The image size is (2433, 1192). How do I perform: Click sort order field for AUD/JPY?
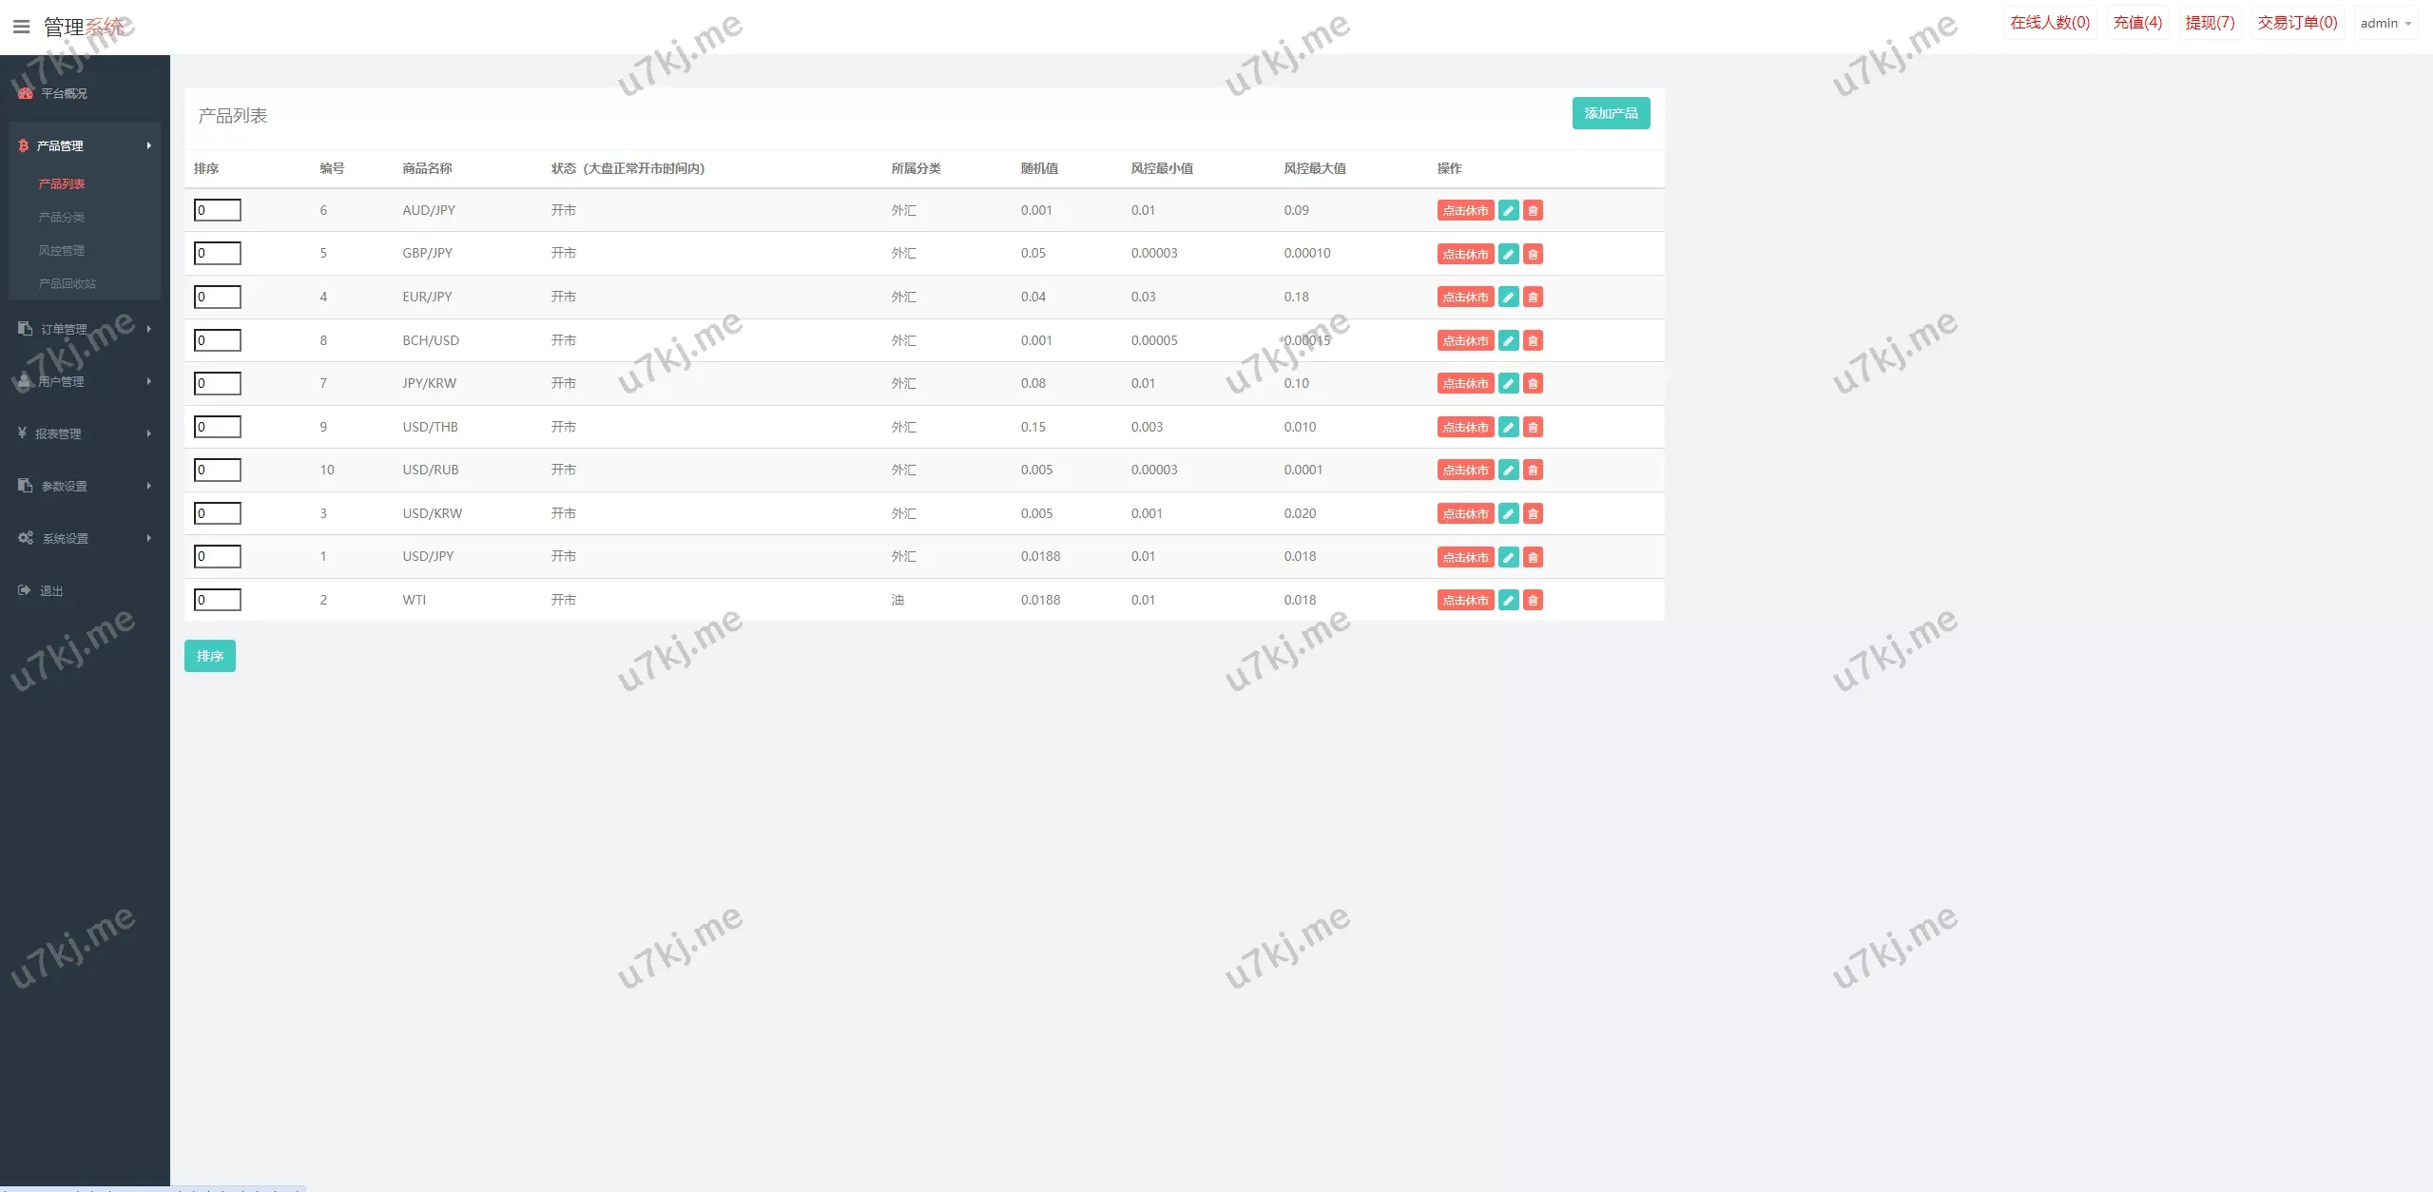coord(218,210)
